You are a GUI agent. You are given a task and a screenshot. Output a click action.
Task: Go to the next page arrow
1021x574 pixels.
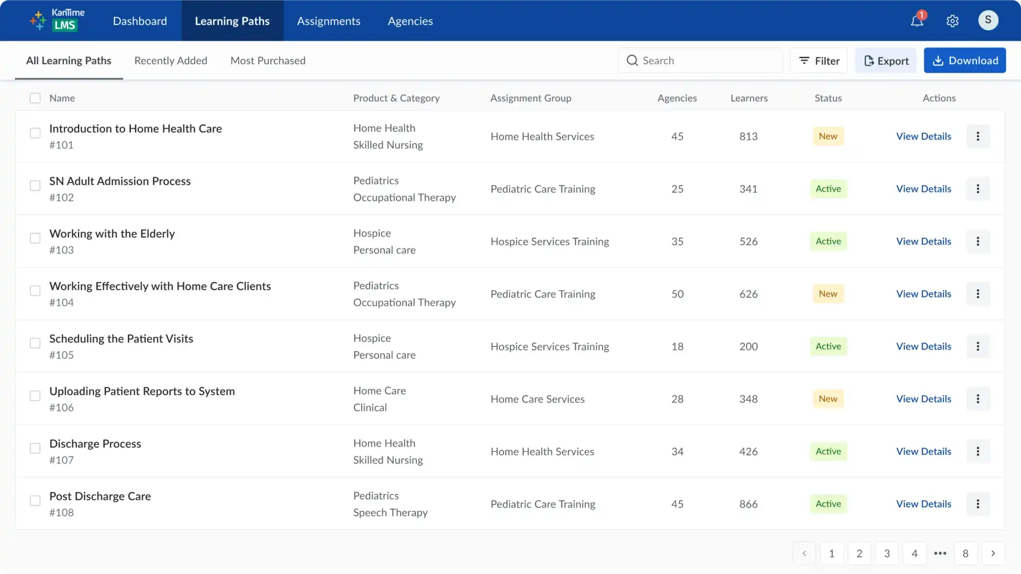(993, 553)
